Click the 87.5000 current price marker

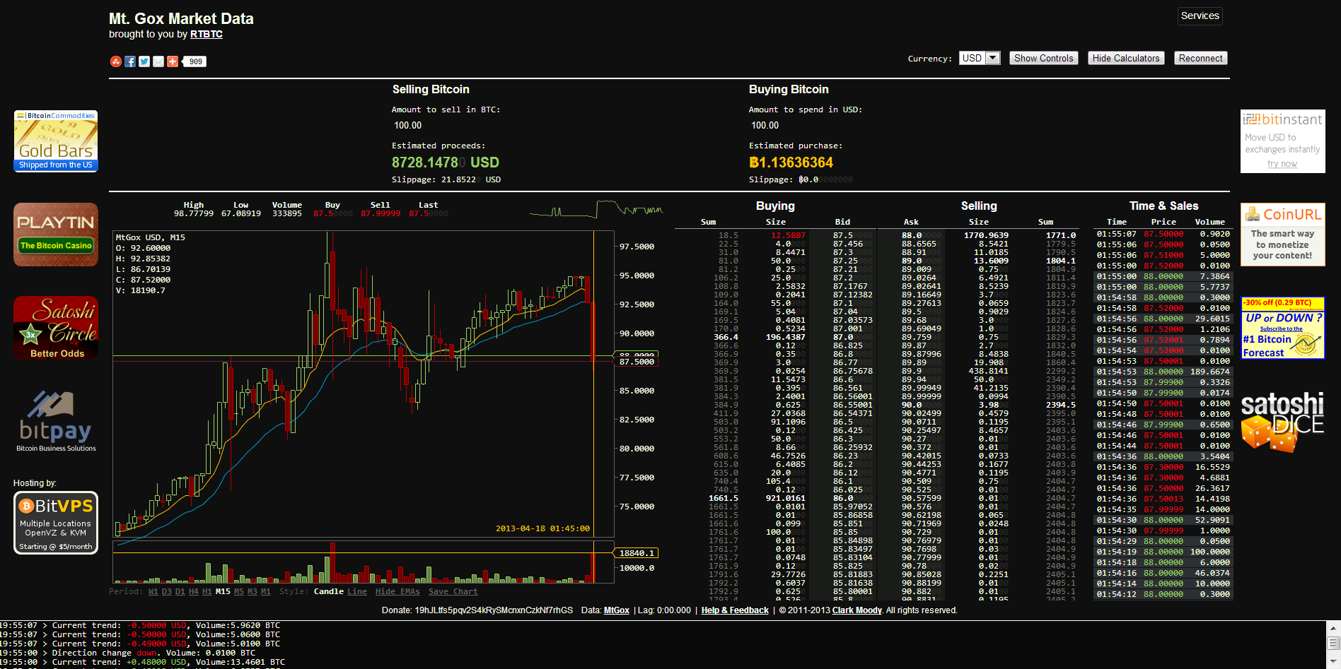pyautogui.click(x=638, y=362)
